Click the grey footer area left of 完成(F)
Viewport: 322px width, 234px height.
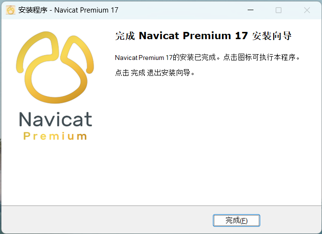tap(107, 220)
